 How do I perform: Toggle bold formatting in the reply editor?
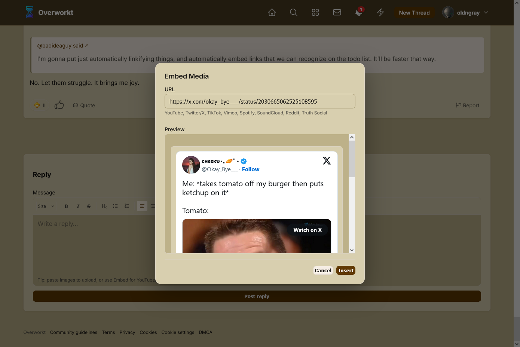click(x=66, y=206)
